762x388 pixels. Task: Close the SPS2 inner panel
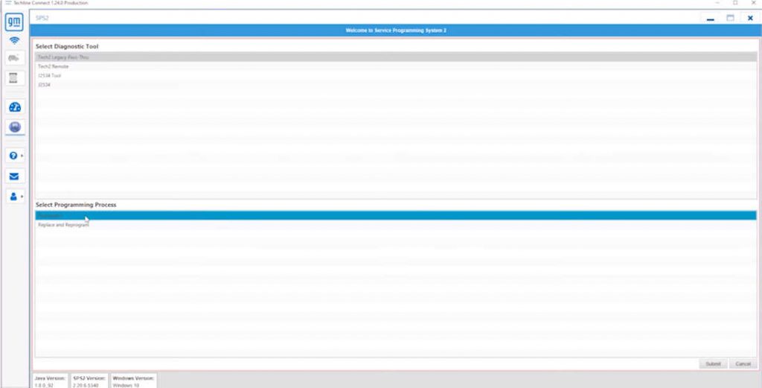click(x=750, y=18)
